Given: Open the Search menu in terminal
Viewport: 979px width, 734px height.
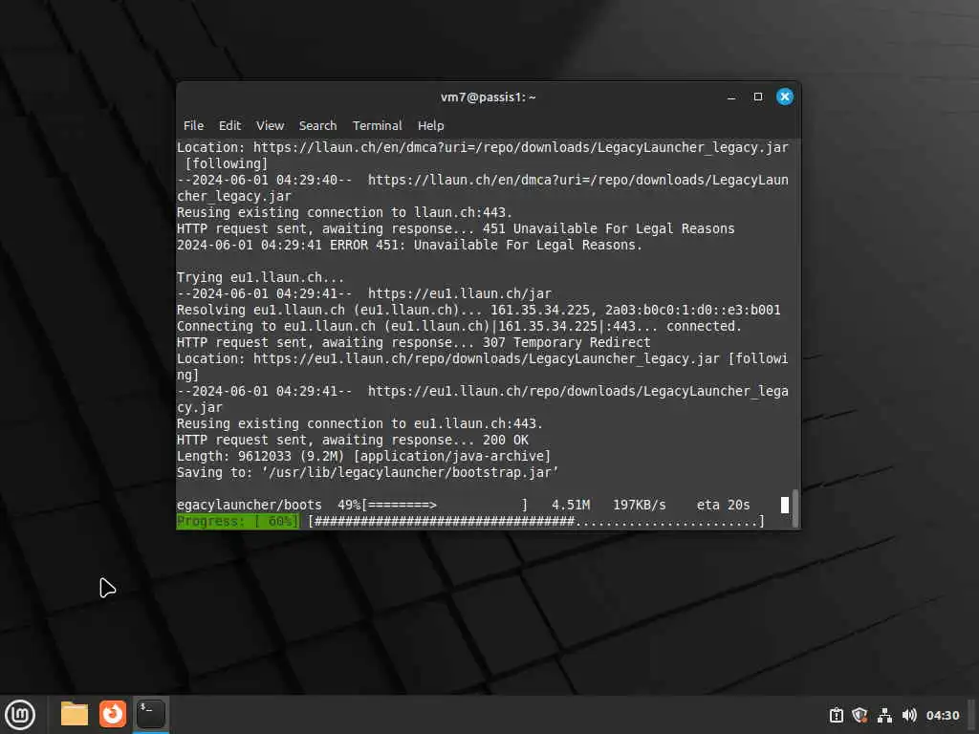Looking at the screenshot, I should pos(317,125).
